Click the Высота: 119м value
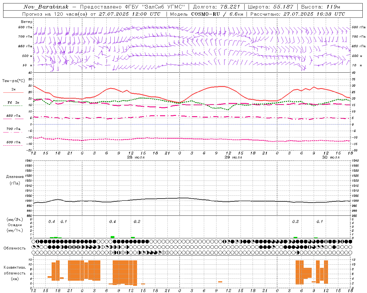 click(321, 7)
